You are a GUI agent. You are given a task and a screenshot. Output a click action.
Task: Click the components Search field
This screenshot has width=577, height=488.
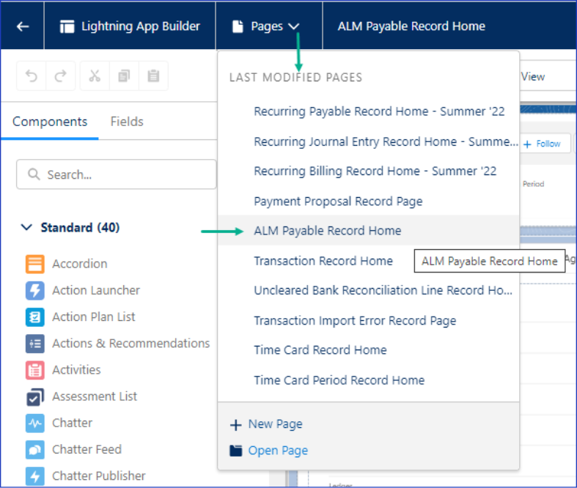point(117,174)
